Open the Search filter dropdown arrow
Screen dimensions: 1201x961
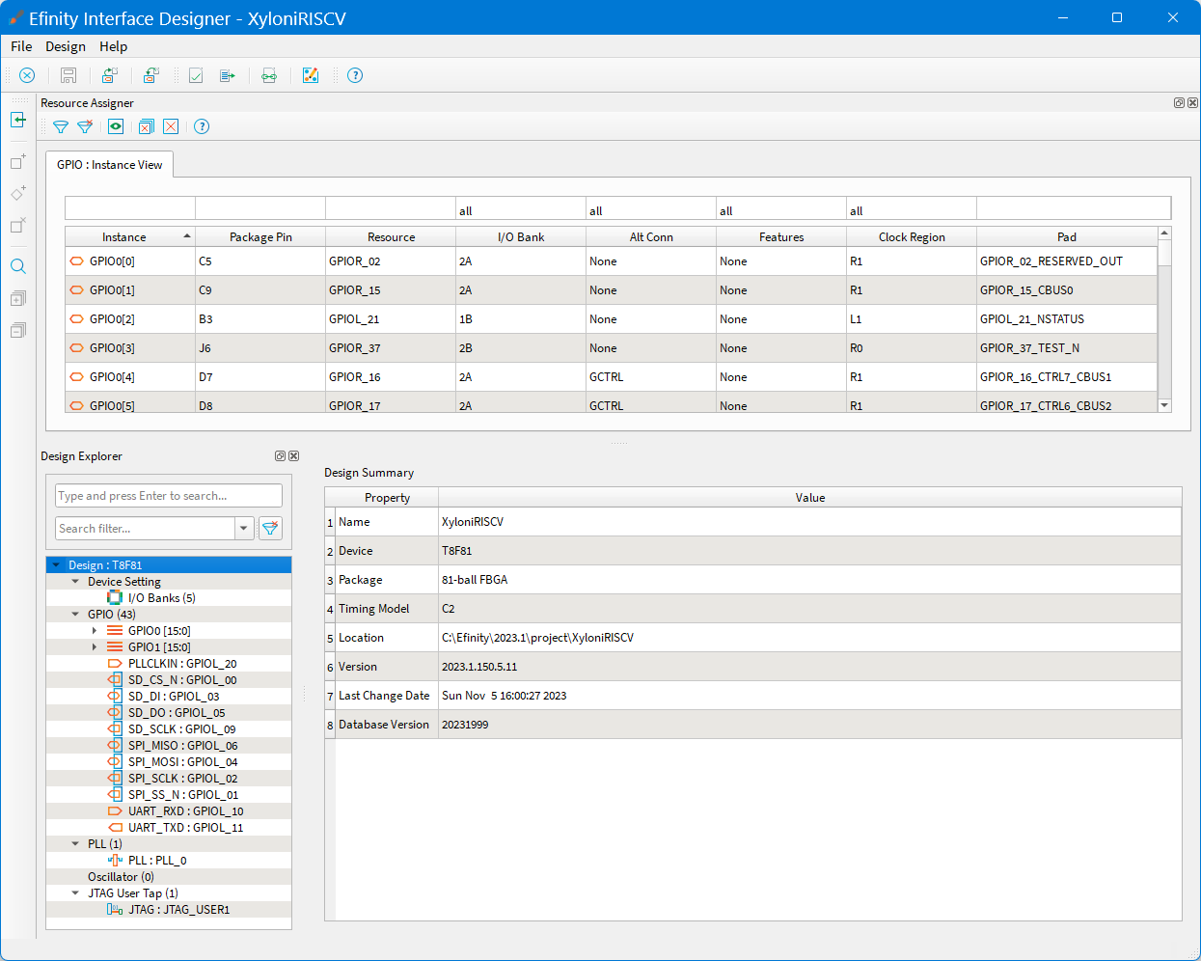(244, 529)
